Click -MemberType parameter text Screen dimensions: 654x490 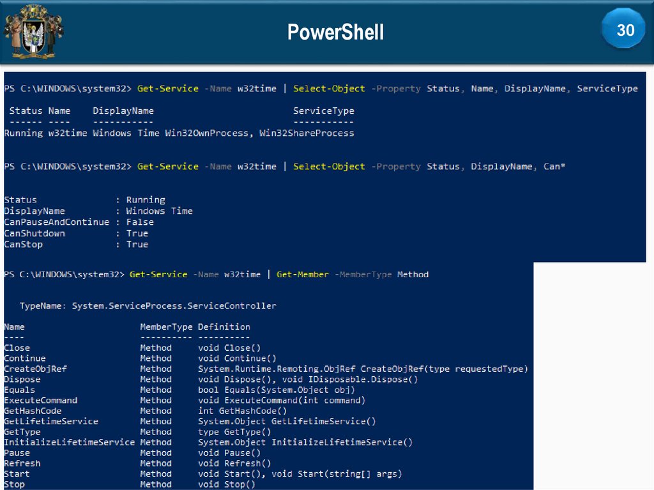[x=363, y=275]
